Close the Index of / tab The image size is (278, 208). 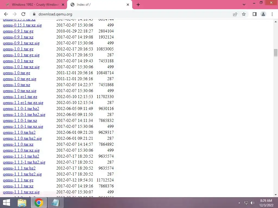[x=128, y=5]
